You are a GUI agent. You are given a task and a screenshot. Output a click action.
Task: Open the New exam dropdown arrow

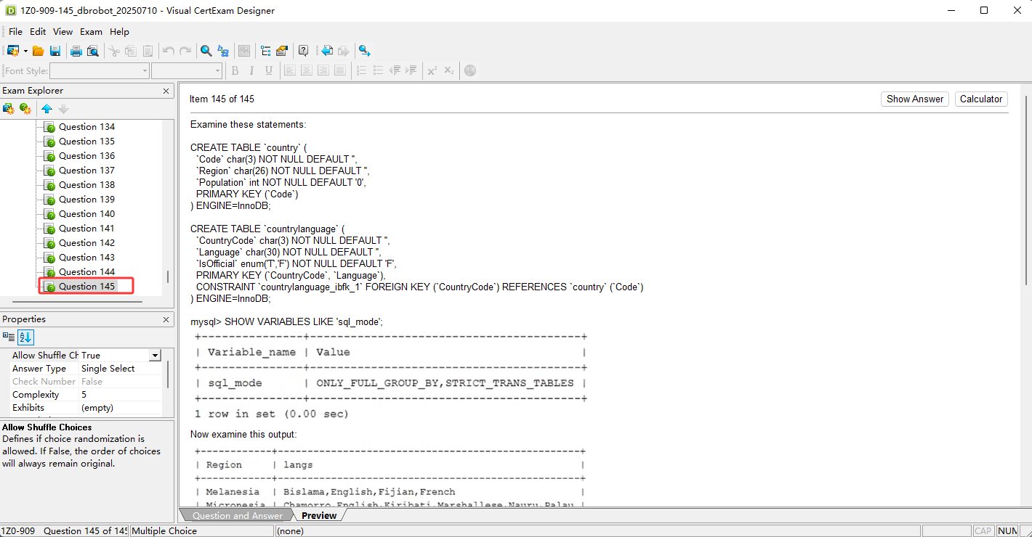[25, 51]
